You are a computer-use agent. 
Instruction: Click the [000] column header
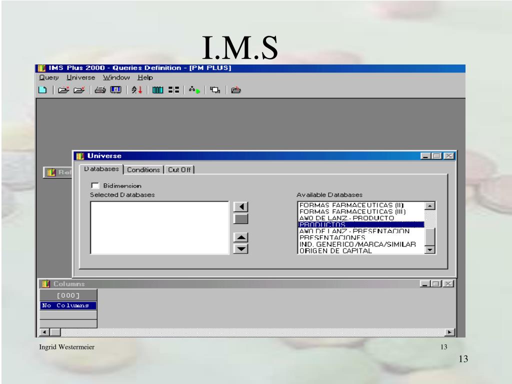68,295
